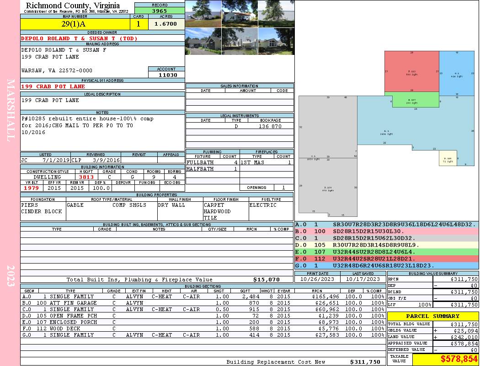Viewport: 480px width, 366px height.
Task: Click the yellow D.105 open porch sketch area
Action: coord(448,158)
